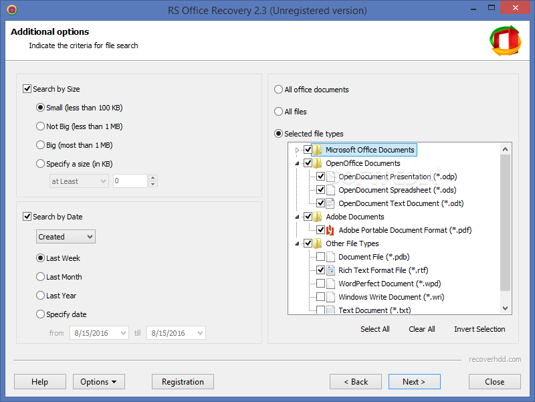Click OpenOffice Documents folder icon
This screenshot has height=402, width=535.
point(317,163)
